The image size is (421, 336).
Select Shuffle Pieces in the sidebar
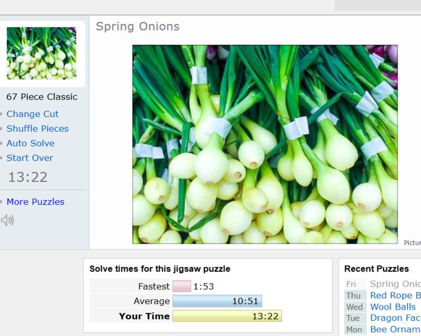[x=37, y=129]
